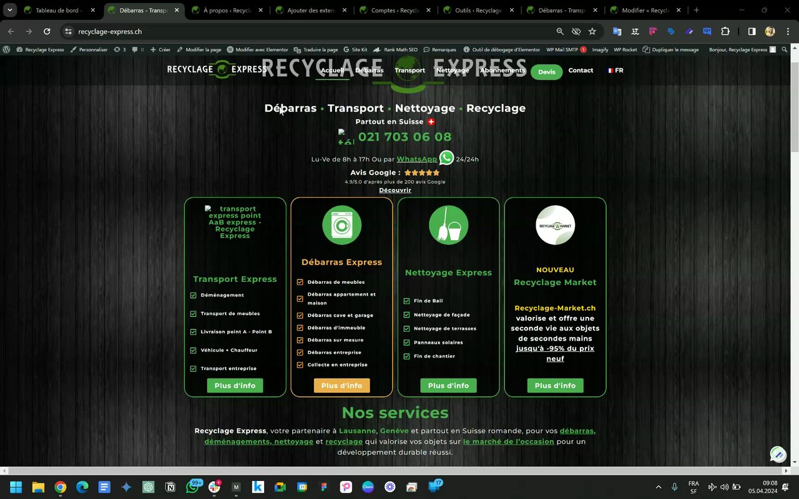799x499 pixels.
Task: Open ChatGPT from the taskbar
Action: pyautogui.click(x=148, y=487)
